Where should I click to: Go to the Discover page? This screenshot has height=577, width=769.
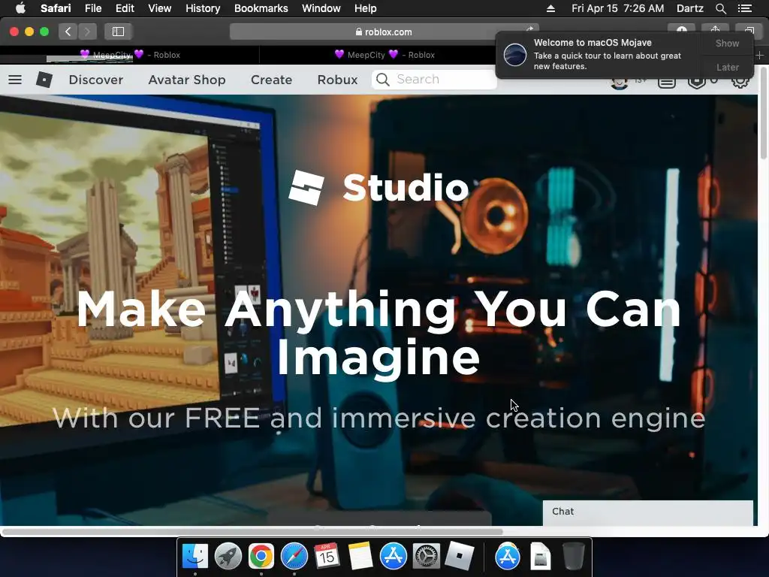tap(96, 80)
